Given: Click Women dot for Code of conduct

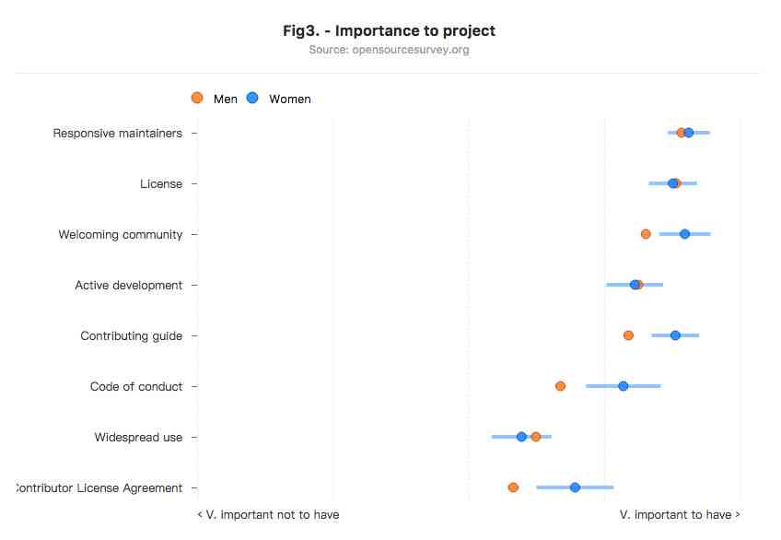Looking at the screenshot, I should pos(624,386).
